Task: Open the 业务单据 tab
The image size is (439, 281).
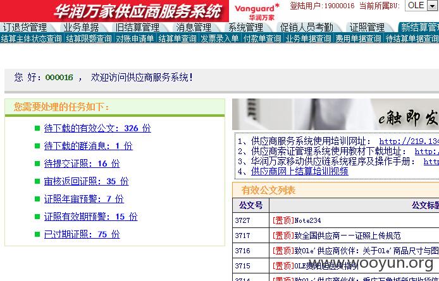Action: [81, 27]
